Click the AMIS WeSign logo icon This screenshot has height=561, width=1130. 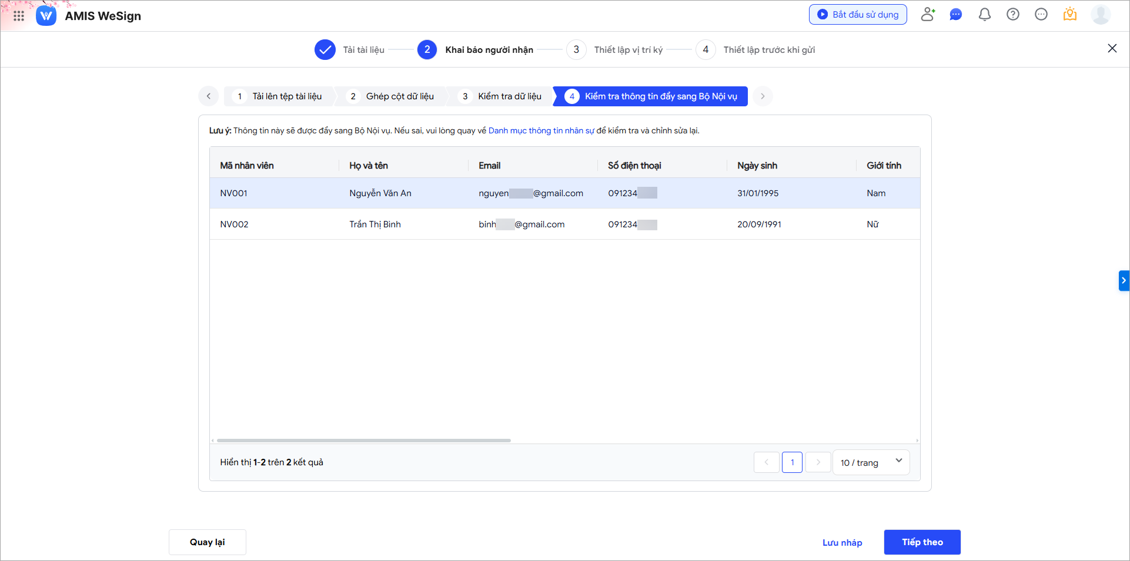click(x=46, y=16)
